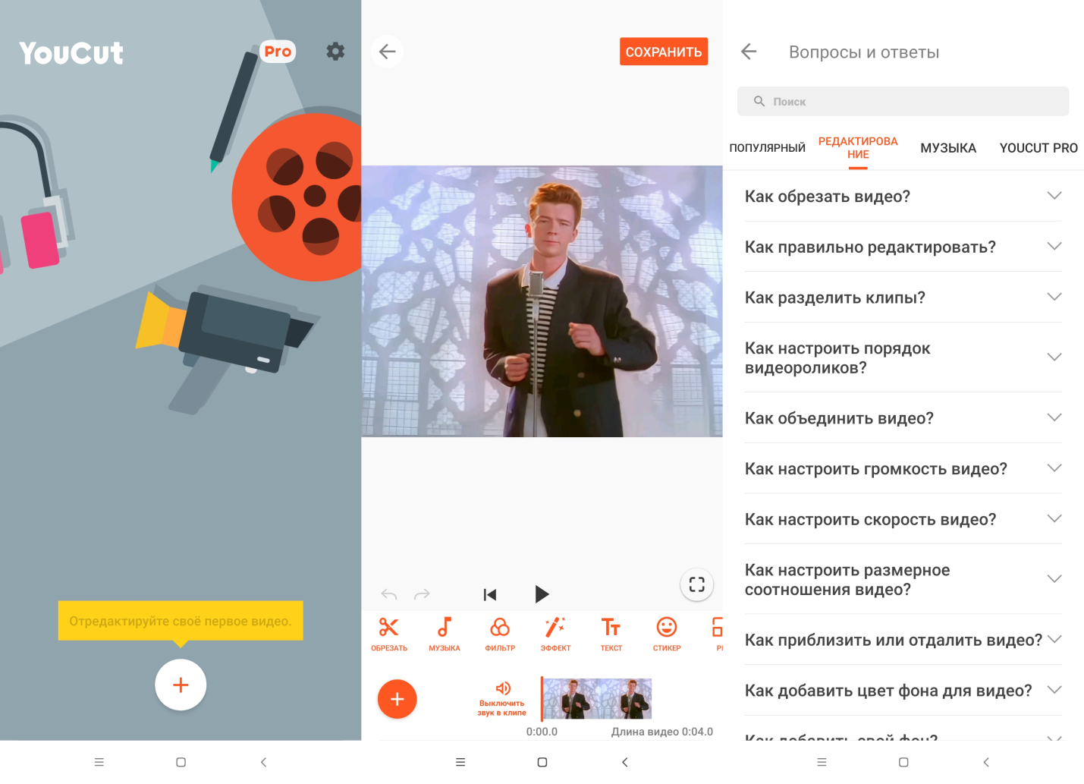1084x784 pixels.
Task: Expand 'Как настроить размерное соотношения видео?' chevron
Action: click(x=1054, y=579)
